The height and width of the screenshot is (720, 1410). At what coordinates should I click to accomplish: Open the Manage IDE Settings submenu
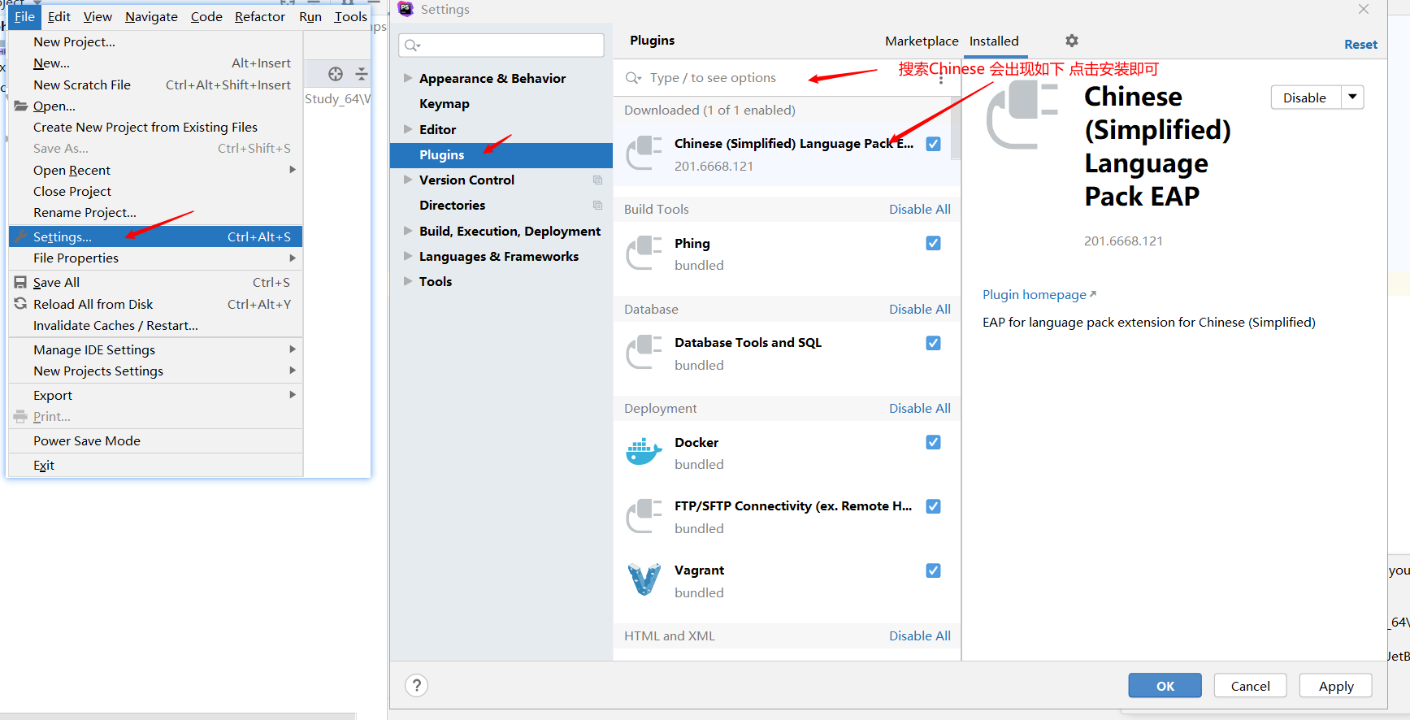click(x=154, y=349)
